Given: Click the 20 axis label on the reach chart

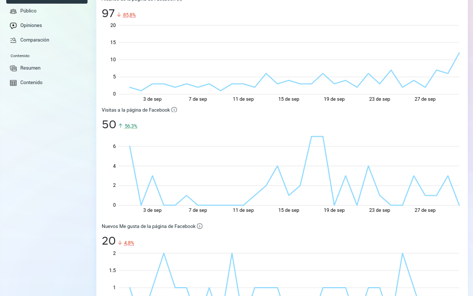Looking at the screenshot, I should click(x=113, y=25).
